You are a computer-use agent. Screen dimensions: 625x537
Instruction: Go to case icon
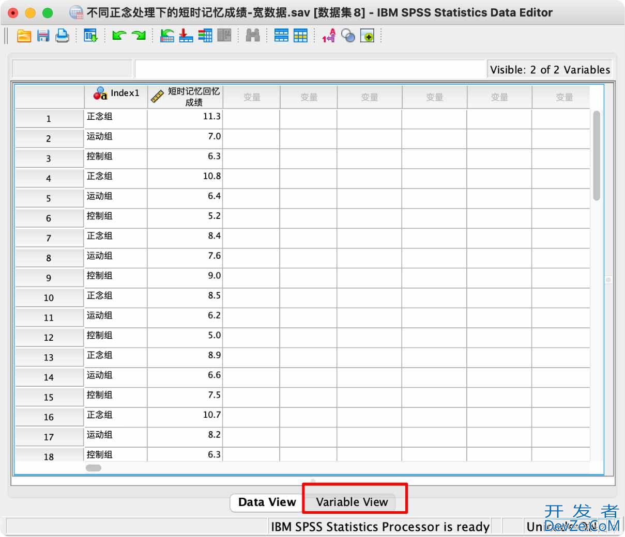click(167, 36)
